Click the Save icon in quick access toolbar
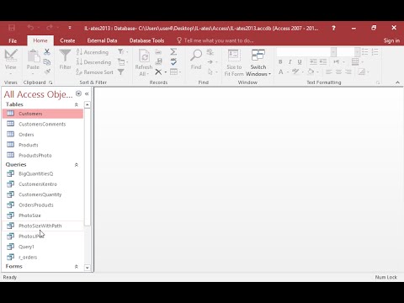This screenshot has height=303, width=404. [x=12, y=28]
